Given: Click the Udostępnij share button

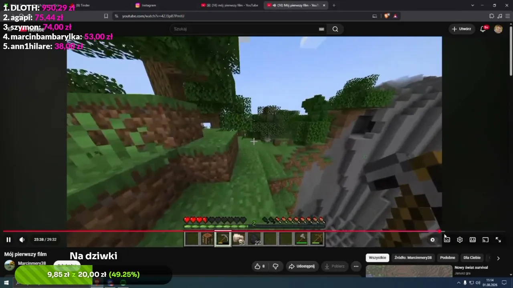Looking at the screenshot, I should 301,266.
